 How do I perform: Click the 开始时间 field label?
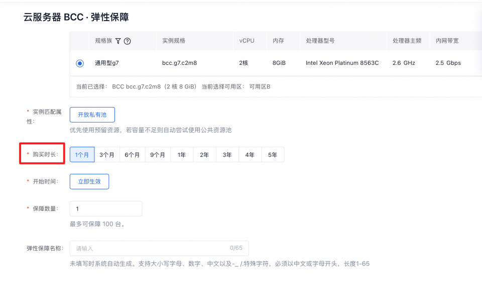point(45,181)
